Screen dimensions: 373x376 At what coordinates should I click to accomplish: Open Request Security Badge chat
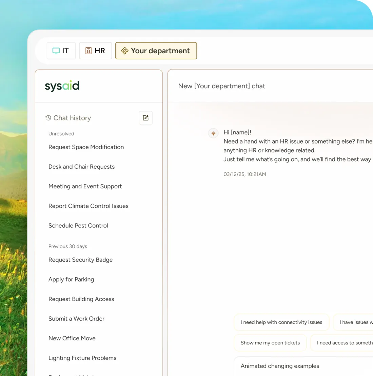coord(80,260)
